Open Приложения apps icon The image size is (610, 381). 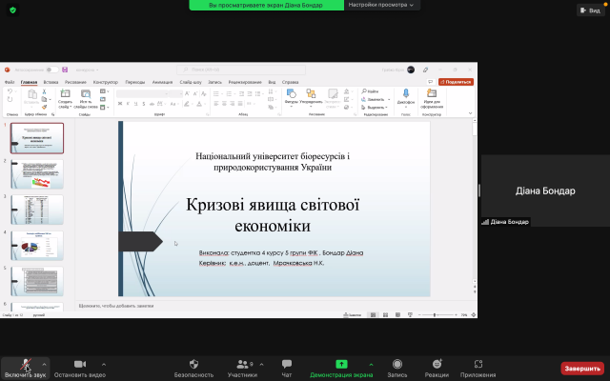tap(478, 364)
